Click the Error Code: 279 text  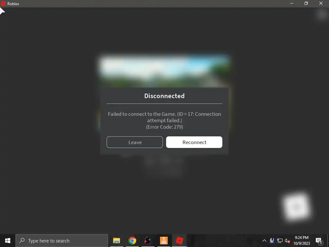click(164, 127)
